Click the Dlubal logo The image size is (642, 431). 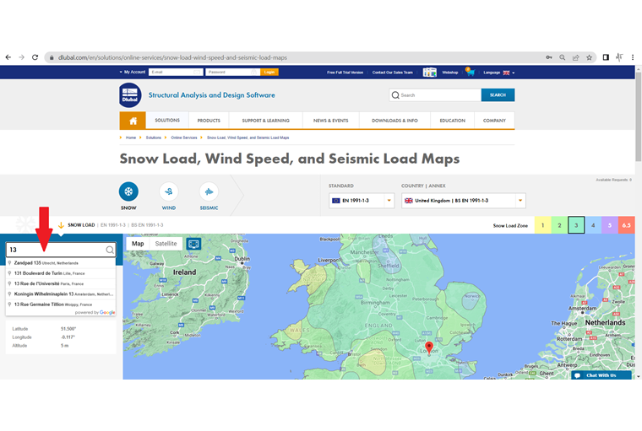pos(130,94)
